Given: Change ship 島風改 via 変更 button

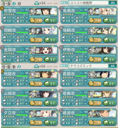Looking at the screenshot, I should point(109,21).
